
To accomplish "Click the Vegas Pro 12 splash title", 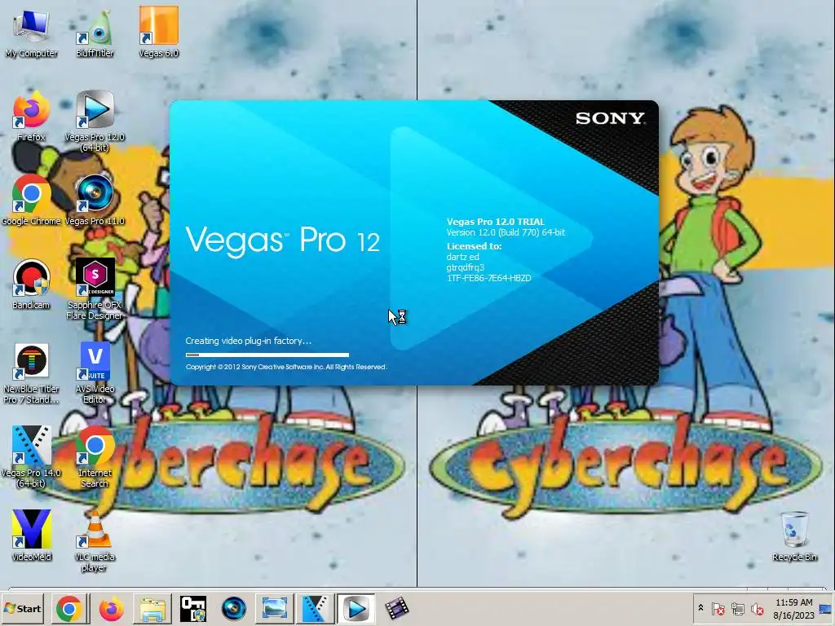I will 282,240.
